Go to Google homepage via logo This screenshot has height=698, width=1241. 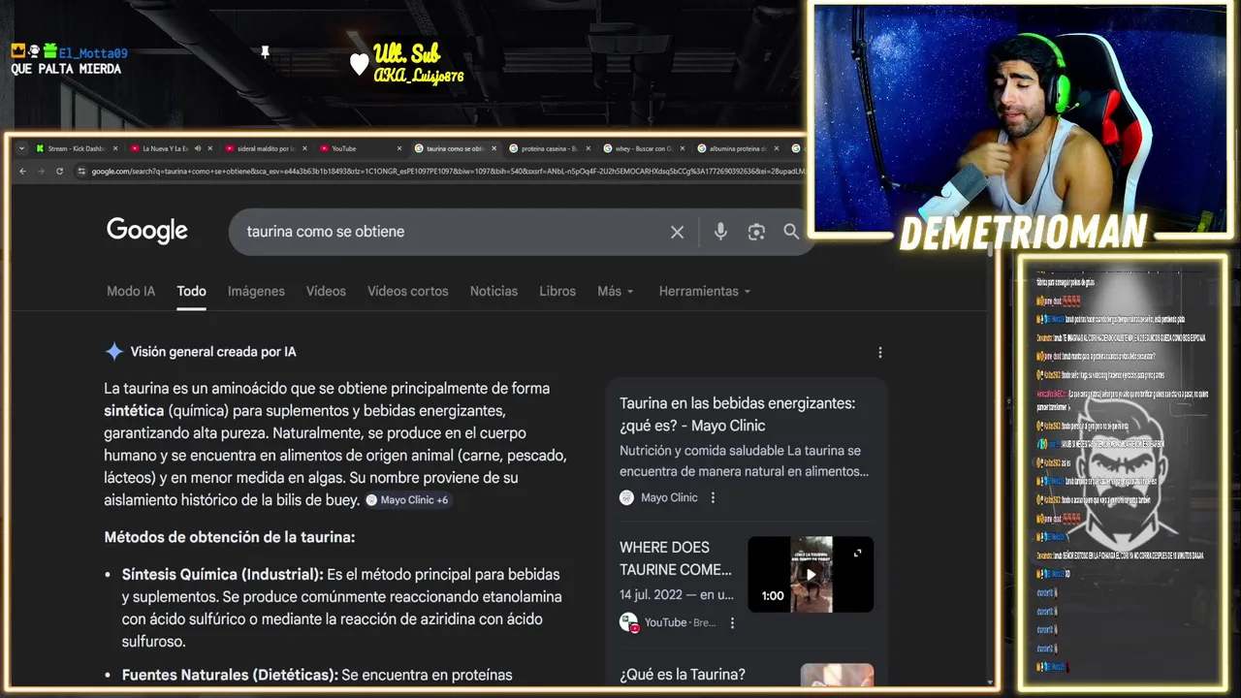(147, 231)
